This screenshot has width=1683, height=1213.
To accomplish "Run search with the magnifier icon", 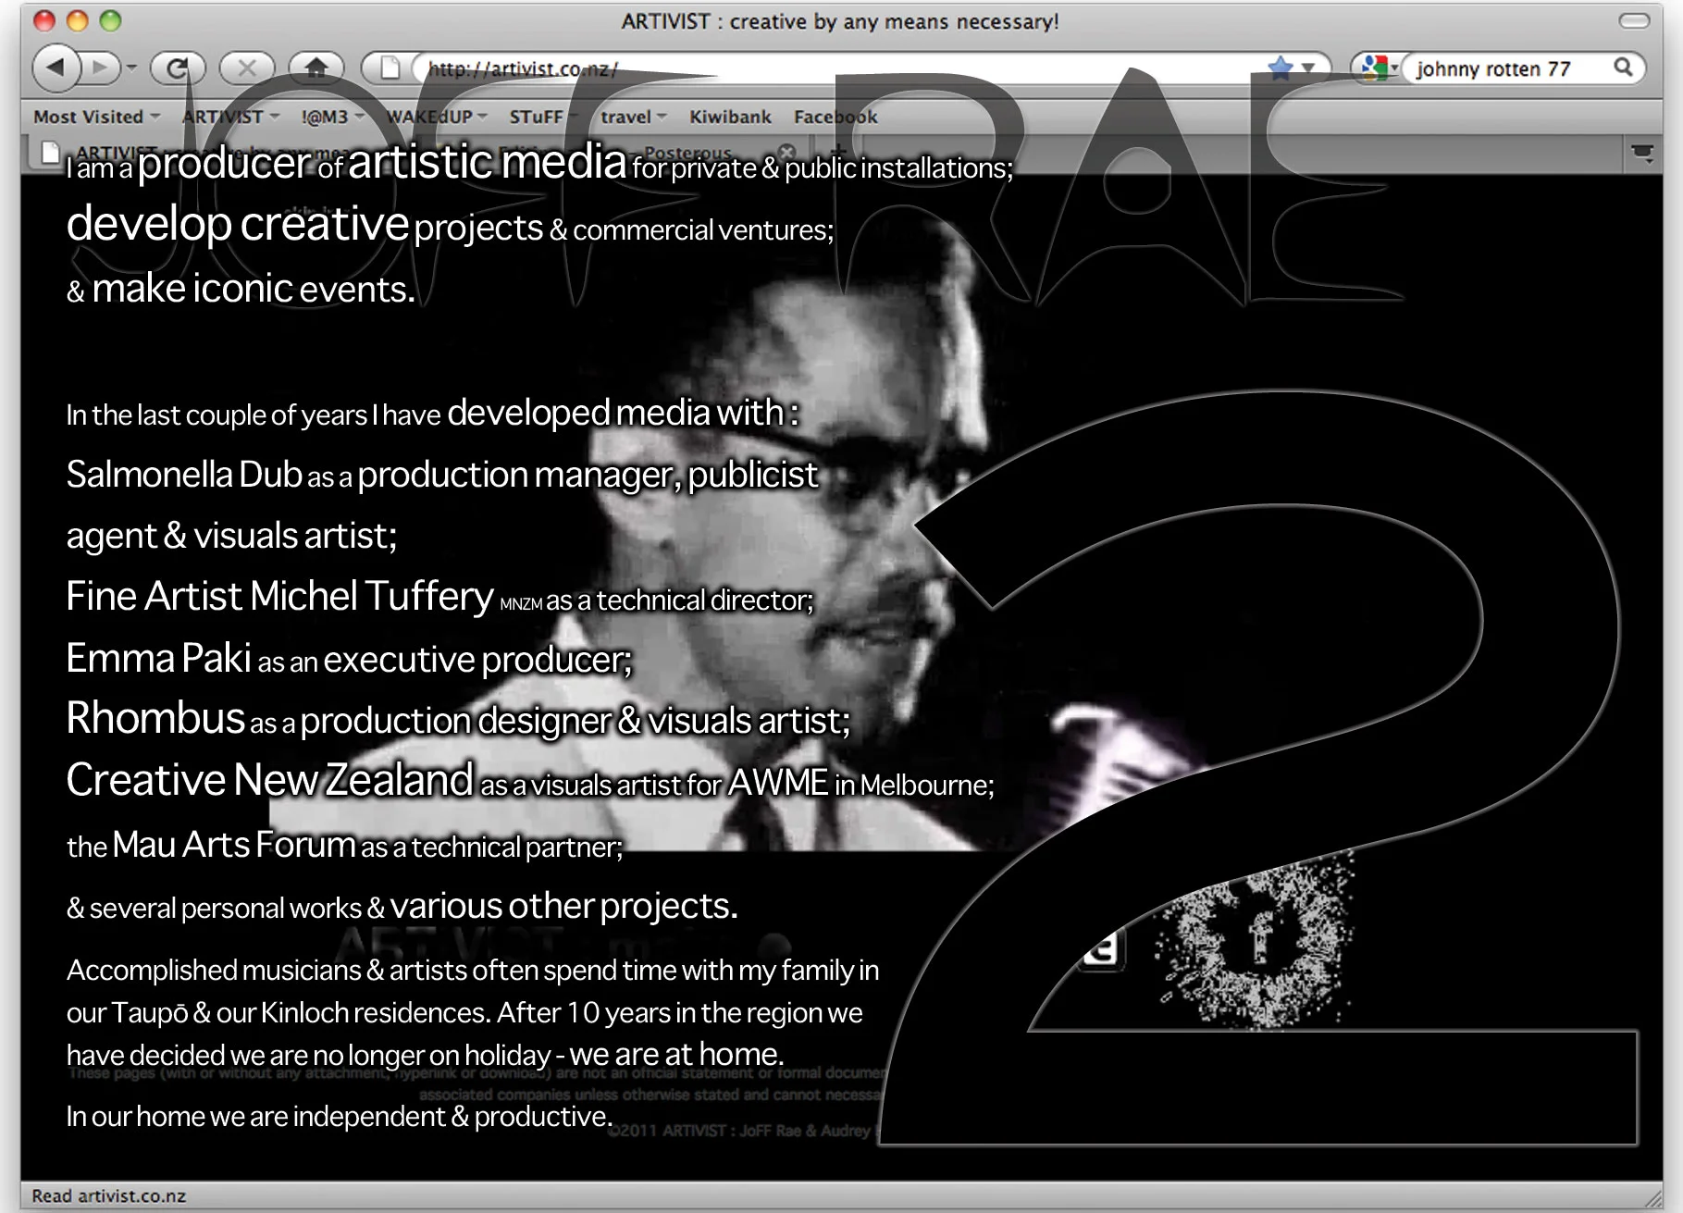I will pos(1623,68).
